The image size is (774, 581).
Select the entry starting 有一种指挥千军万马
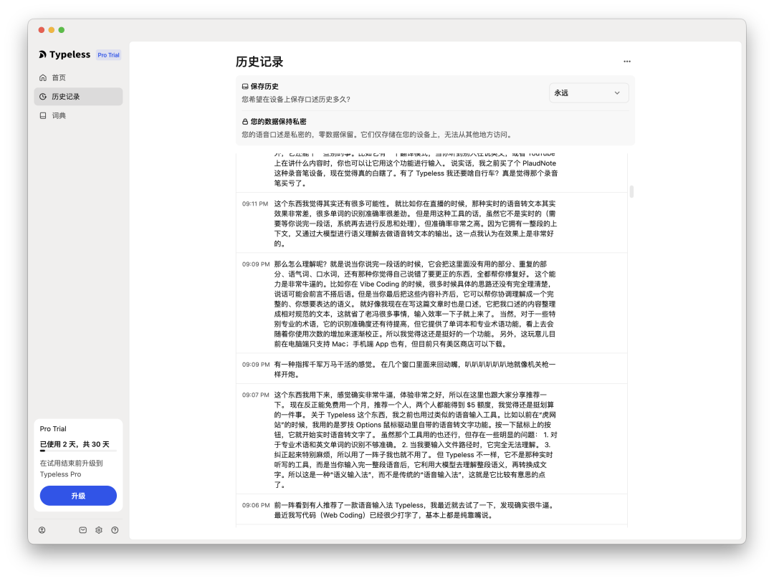(x=431, y=369)
